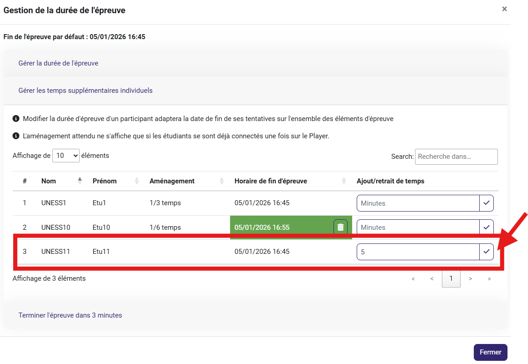Sort by Aménagement column header
The height and width of the screenshot is (364, 528).
172,181
